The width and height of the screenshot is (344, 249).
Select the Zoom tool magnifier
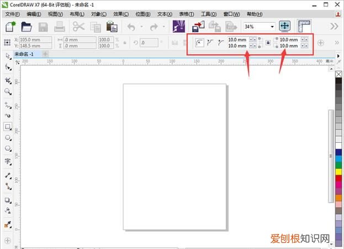[x=8, y=91]
